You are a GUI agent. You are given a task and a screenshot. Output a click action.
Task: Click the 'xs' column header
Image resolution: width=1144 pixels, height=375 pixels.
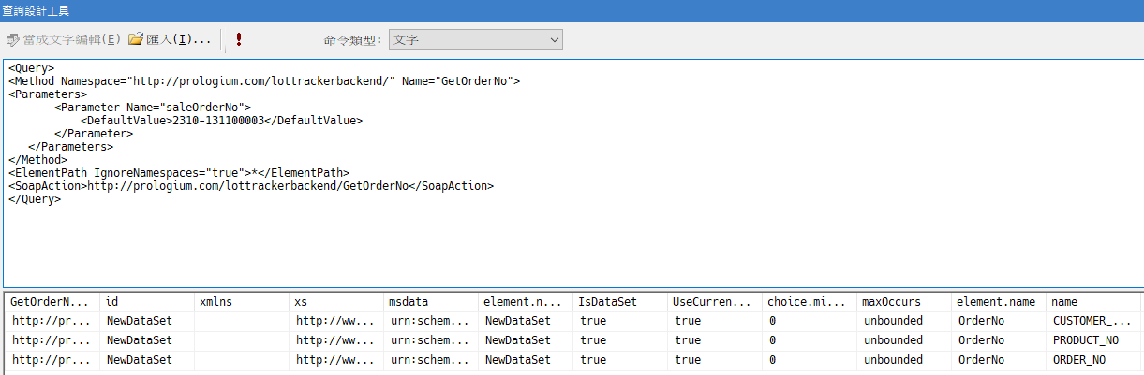coord(335,302)
